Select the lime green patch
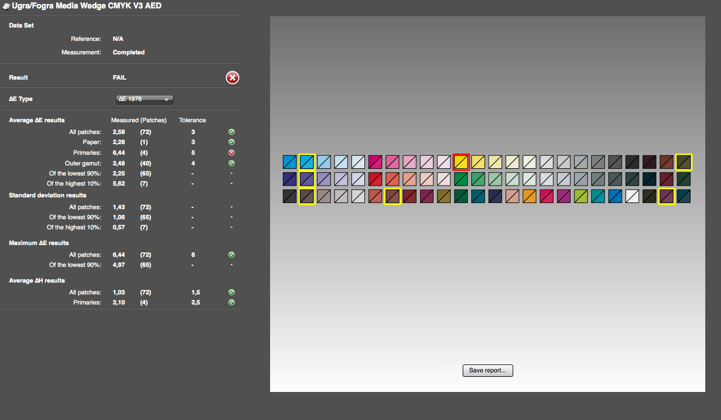This screenshot has height=420, width=721. tap(581, 196)
